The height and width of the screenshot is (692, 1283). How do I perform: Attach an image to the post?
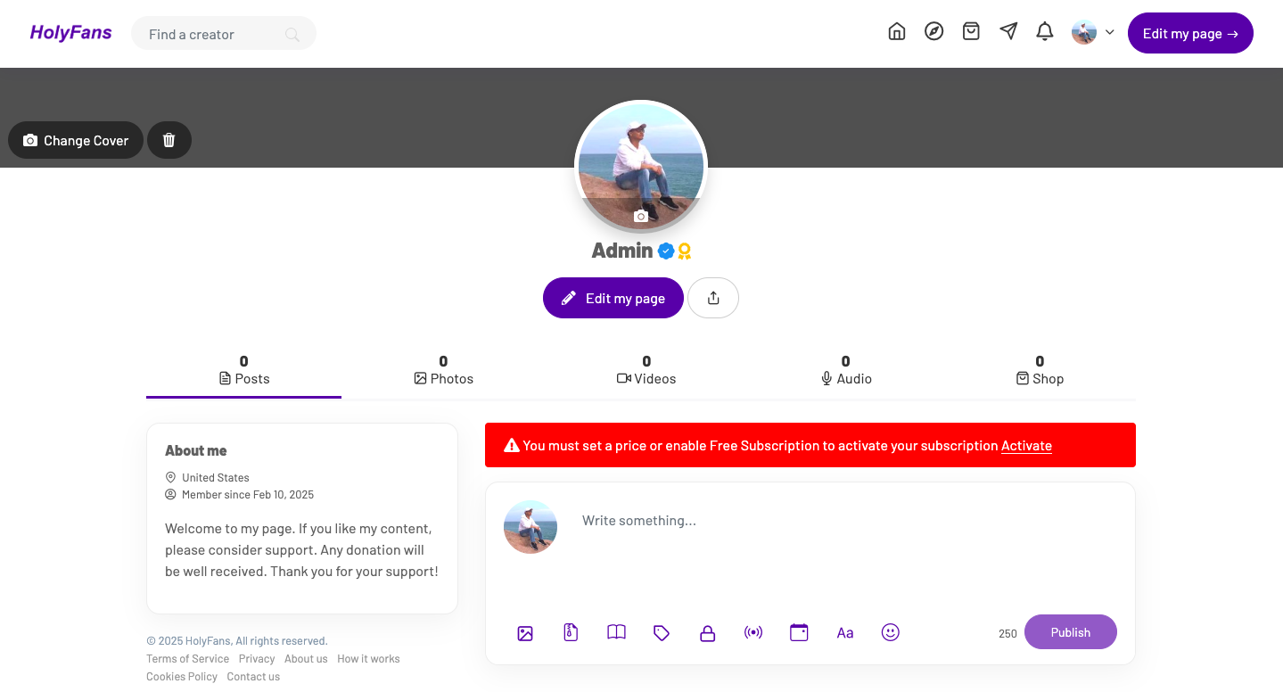click(x=525, y=633)
